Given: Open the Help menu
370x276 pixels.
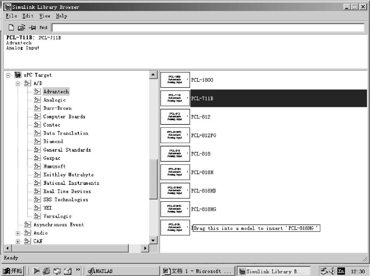Looking at the screenshot, I should pyautogui.click(x=61, y=16).
